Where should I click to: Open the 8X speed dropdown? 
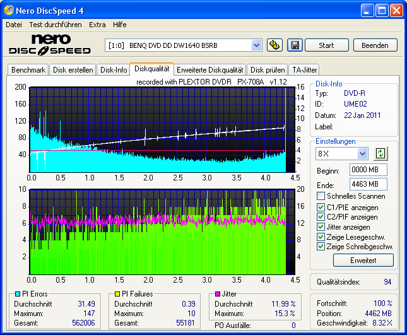(362, 153)
